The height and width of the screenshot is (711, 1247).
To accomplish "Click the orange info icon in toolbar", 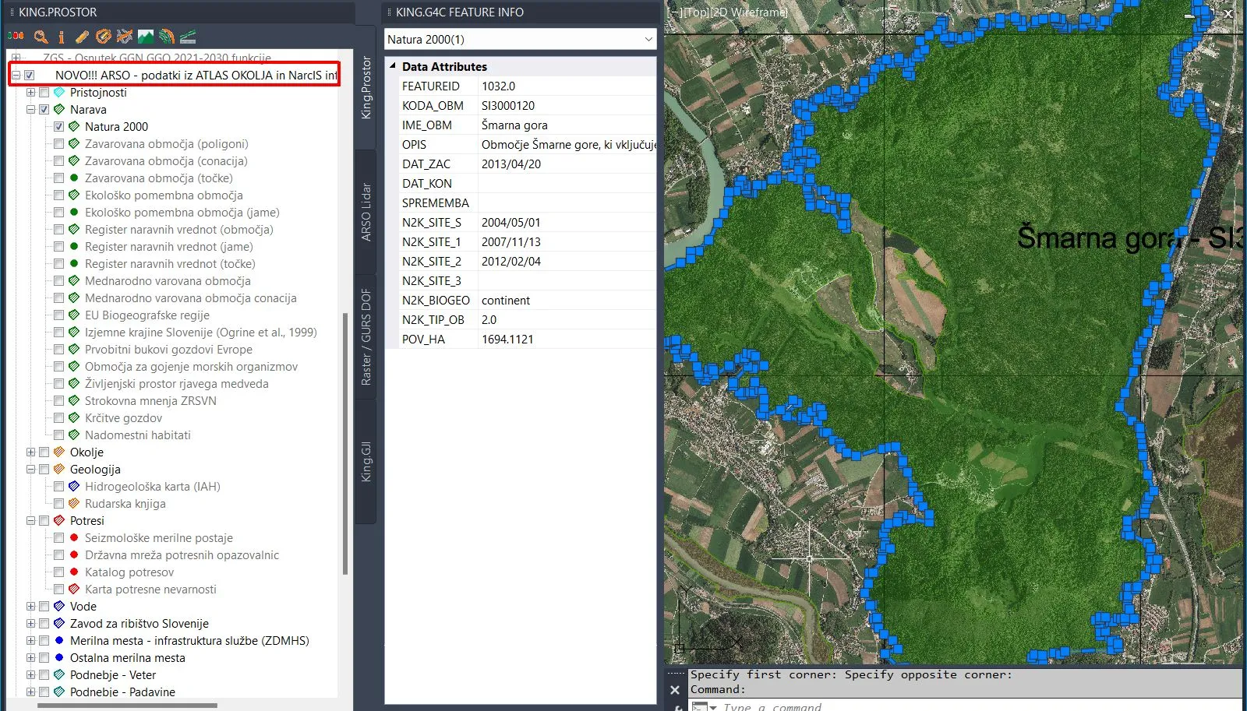I will click(x=62, y=37).
